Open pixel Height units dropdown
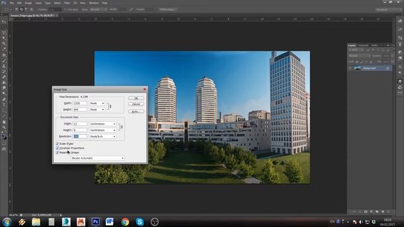The image size is (404, 227). 97,110
